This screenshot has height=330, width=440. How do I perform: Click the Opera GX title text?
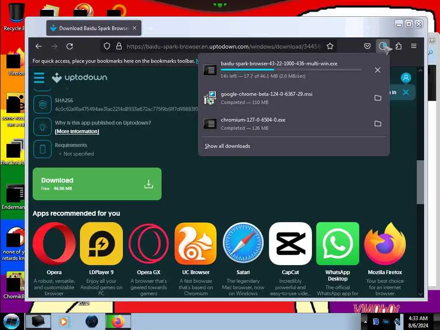click(149, 272)
